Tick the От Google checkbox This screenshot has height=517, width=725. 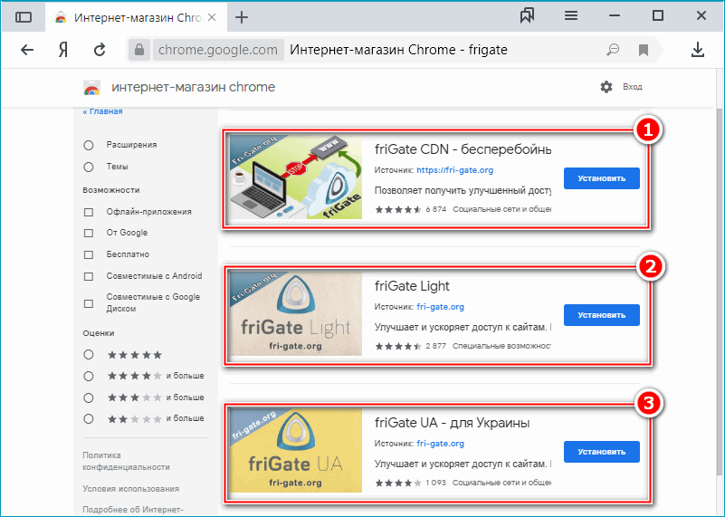[x=89, y=234]
